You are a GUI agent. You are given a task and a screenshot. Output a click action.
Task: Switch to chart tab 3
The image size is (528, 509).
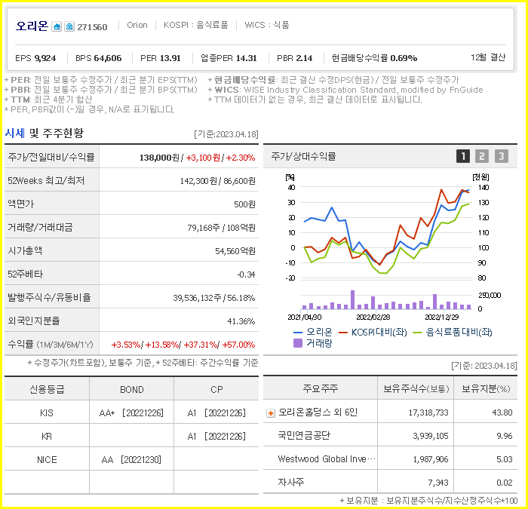(502, 156)
